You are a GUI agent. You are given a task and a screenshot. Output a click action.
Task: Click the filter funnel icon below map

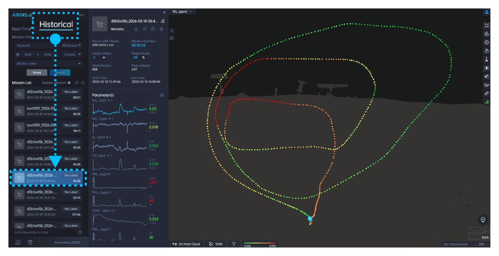pyautogui.click(x=234, y=244)
